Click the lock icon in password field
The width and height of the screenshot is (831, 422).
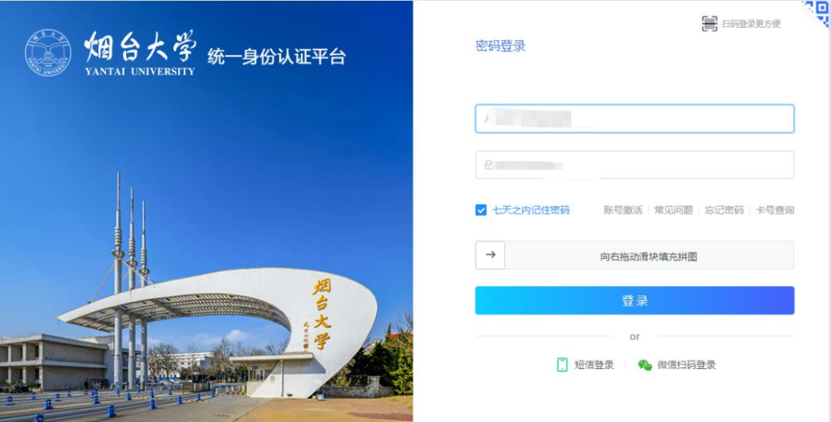(488, 165)
